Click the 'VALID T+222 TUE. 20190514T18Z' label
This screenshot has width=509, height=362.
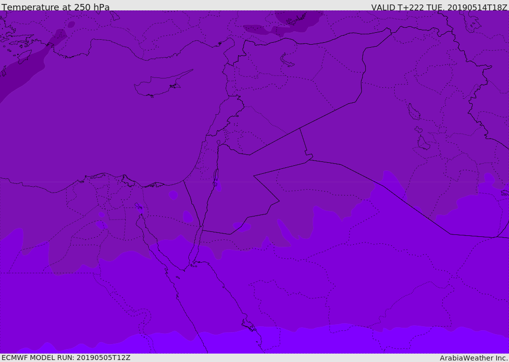pyautogui.click(x=439, y=7)
